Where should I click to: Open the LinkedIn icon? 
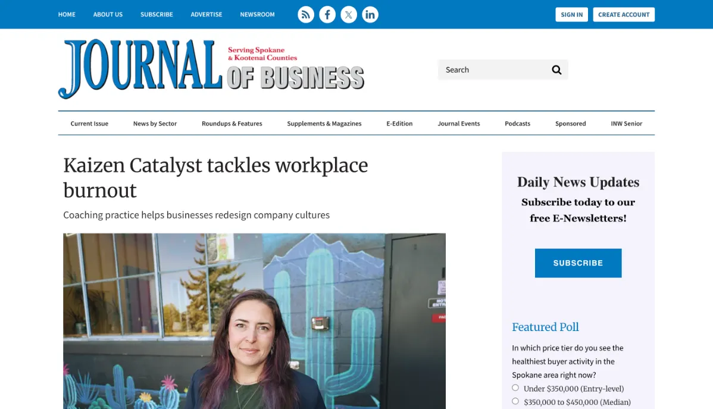370,14
